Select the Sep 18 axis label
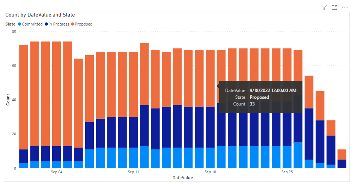This screenshot has width=355, height=184. click(210, 172)
